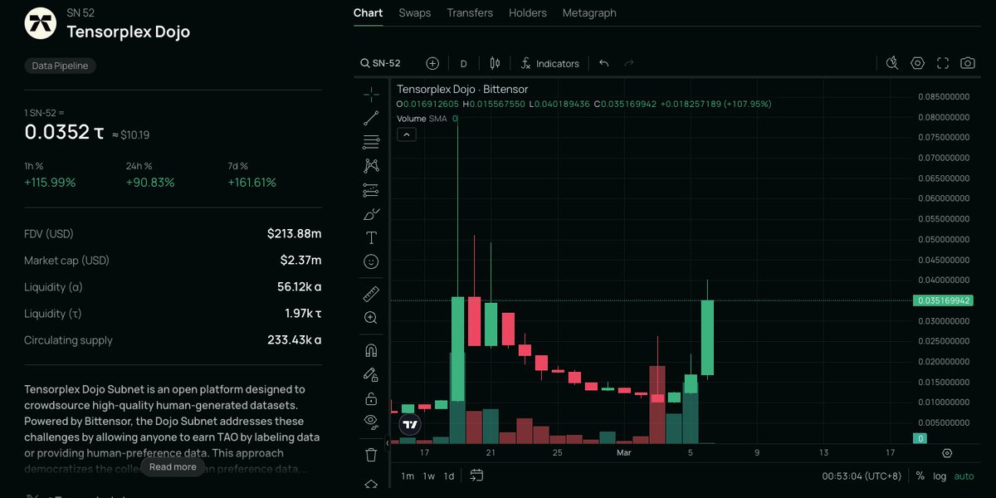Activate the zoom in tool
996x498 pixels.
pyautogui.click(x=371, y=317)
